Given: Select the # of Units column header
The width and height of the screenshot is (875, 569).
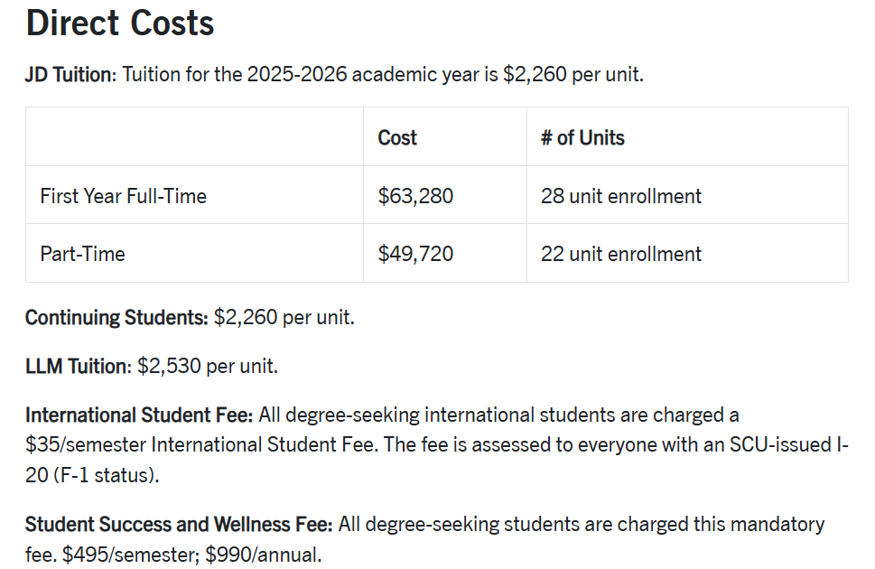Looking at the screenshot, I should [x=582, y=137].
